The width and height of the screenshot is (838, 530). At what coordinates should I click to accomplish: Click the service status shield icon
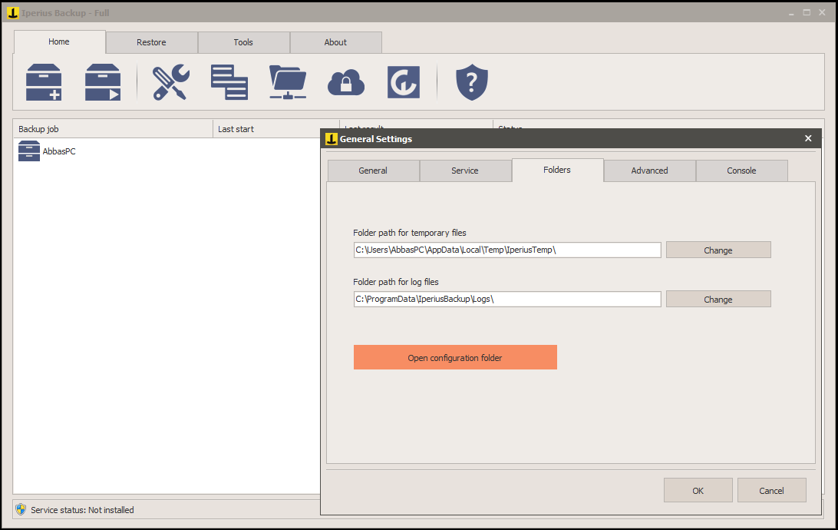21,510
